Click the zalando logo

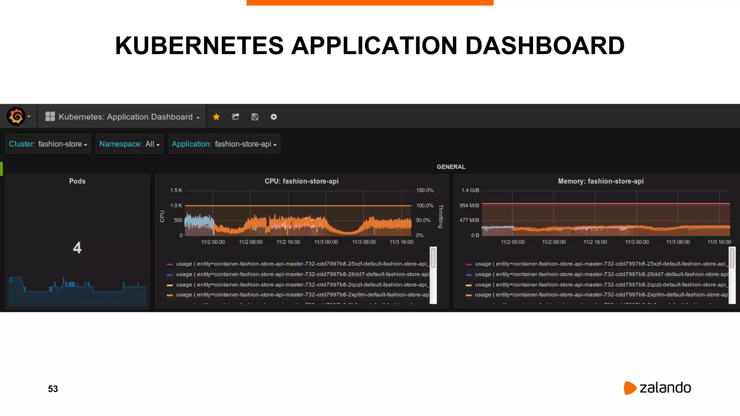tap(657, 388)
